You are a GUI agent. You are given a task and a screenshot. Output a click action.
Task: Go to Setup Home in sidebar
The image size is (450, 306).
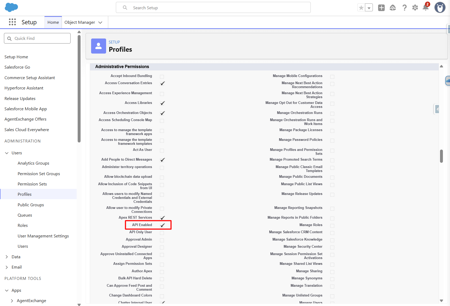click(x=16, y=57)
